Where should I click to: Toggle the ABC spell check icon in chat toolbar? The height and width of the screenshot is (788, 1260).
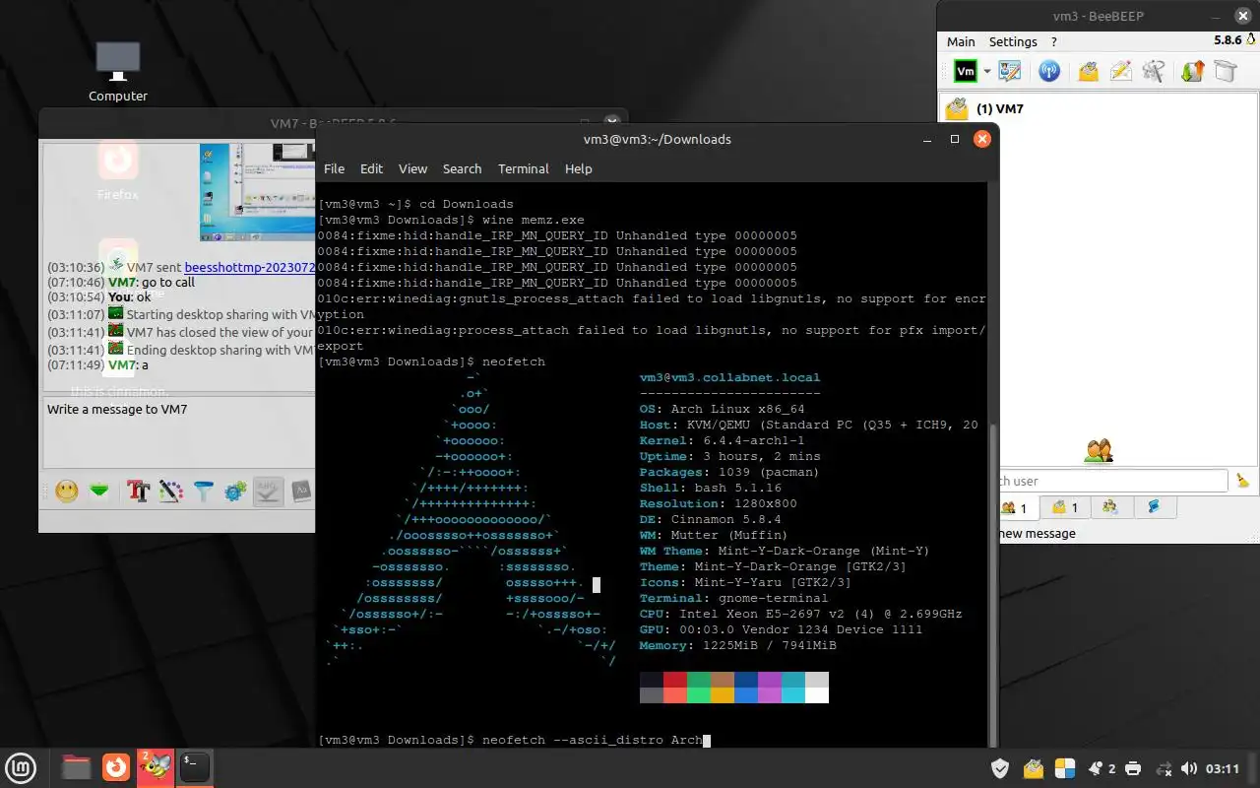pos(268,491)
